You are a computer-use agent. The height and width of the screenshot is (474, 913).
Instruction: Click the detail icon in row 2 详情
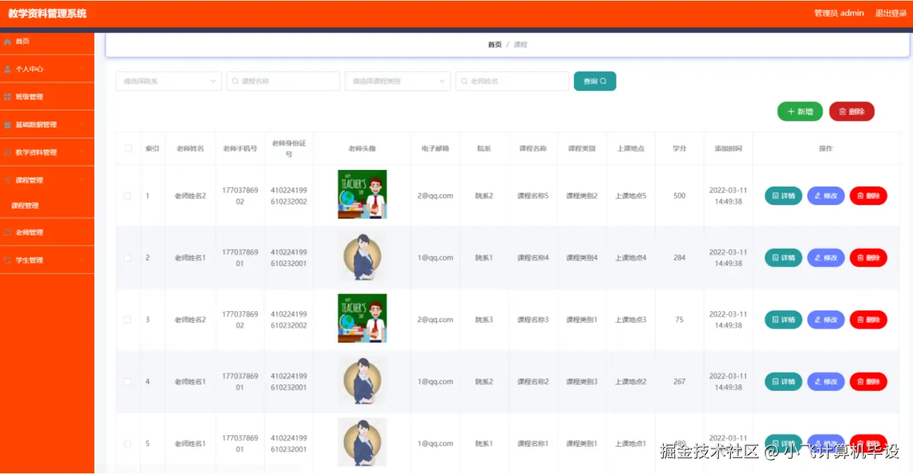[x=775, y=258]
